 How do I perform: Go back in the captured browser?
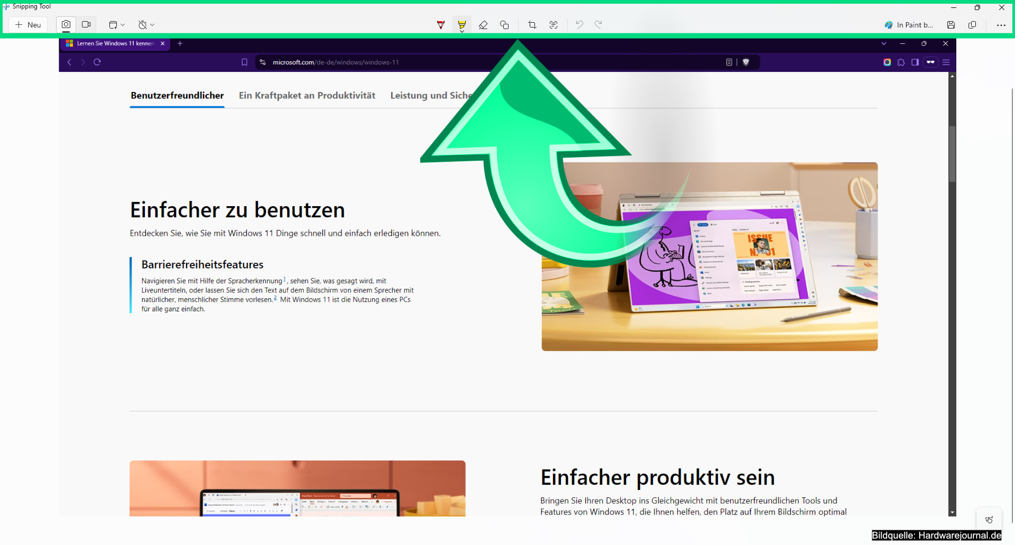coord(69,62)
